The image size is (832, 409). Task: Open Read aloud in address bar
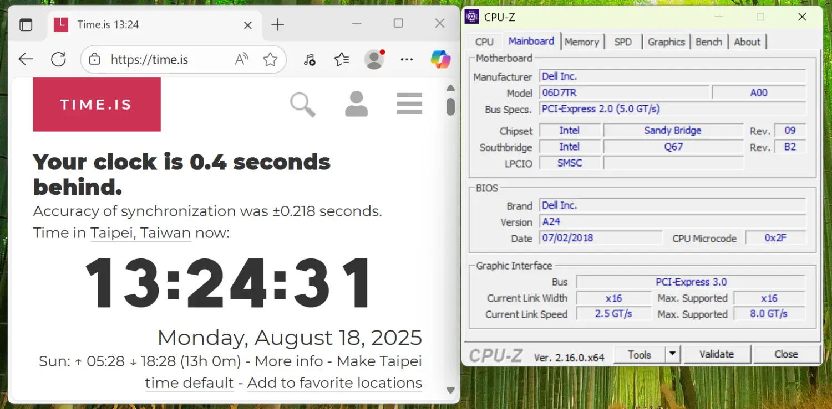point(241,59)
